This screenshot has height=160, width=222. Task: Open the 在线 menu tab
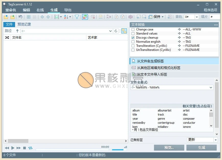click(x=40, y=10)
